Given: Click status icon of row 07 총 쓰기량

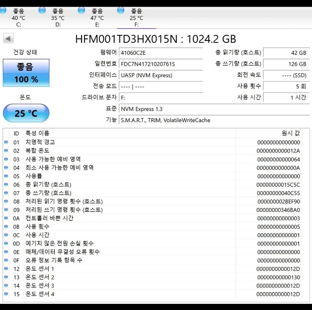Looking at the screenshot, I should [x=6, y=193].
